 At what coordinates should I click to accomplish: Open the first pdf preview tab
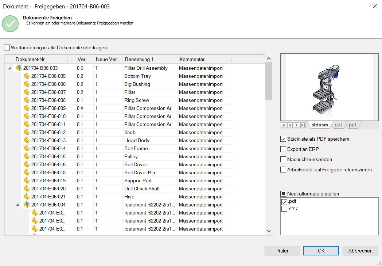(338, 125)
